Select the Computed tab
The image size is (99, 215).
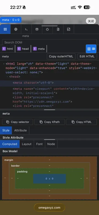click(10, 144)
